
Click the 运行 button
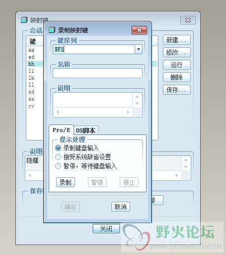pyautogui.click(x=177, y=65)
